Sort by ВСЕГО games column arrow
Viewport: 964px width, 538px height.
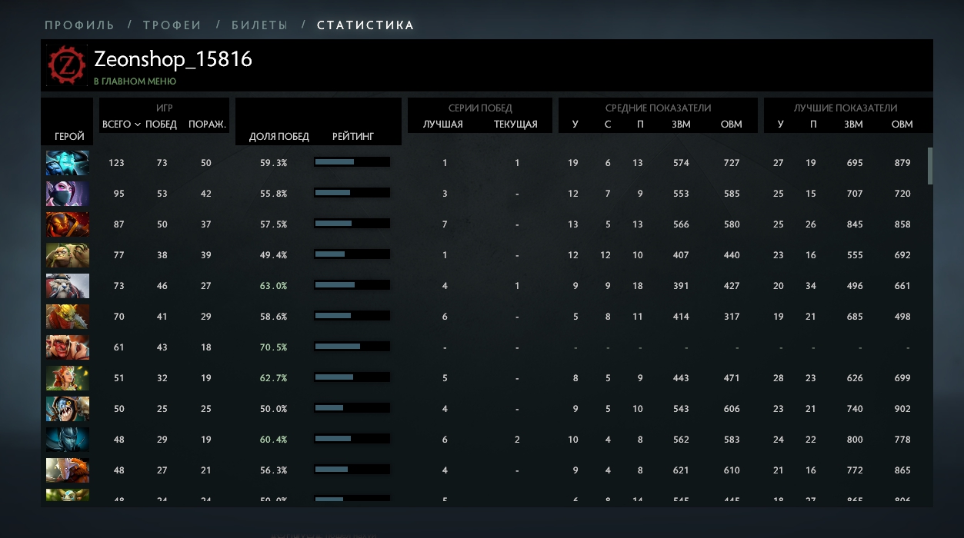[x=137, y=125]
